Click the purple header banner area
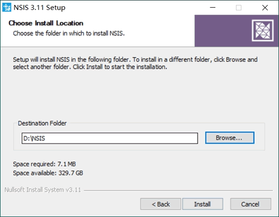The height and width of the screenshot is (217, 279). 223,31
